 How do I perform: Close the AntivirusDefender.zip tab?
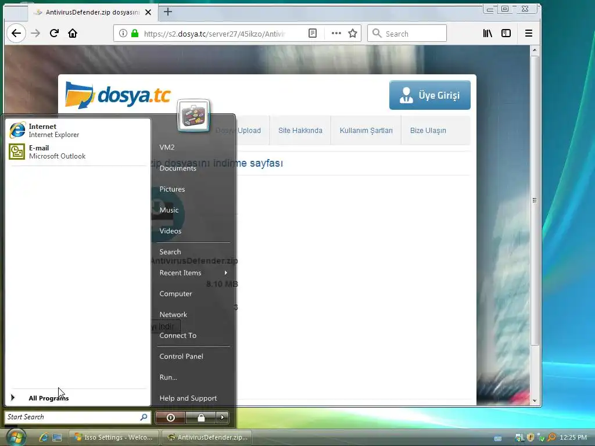148,12
